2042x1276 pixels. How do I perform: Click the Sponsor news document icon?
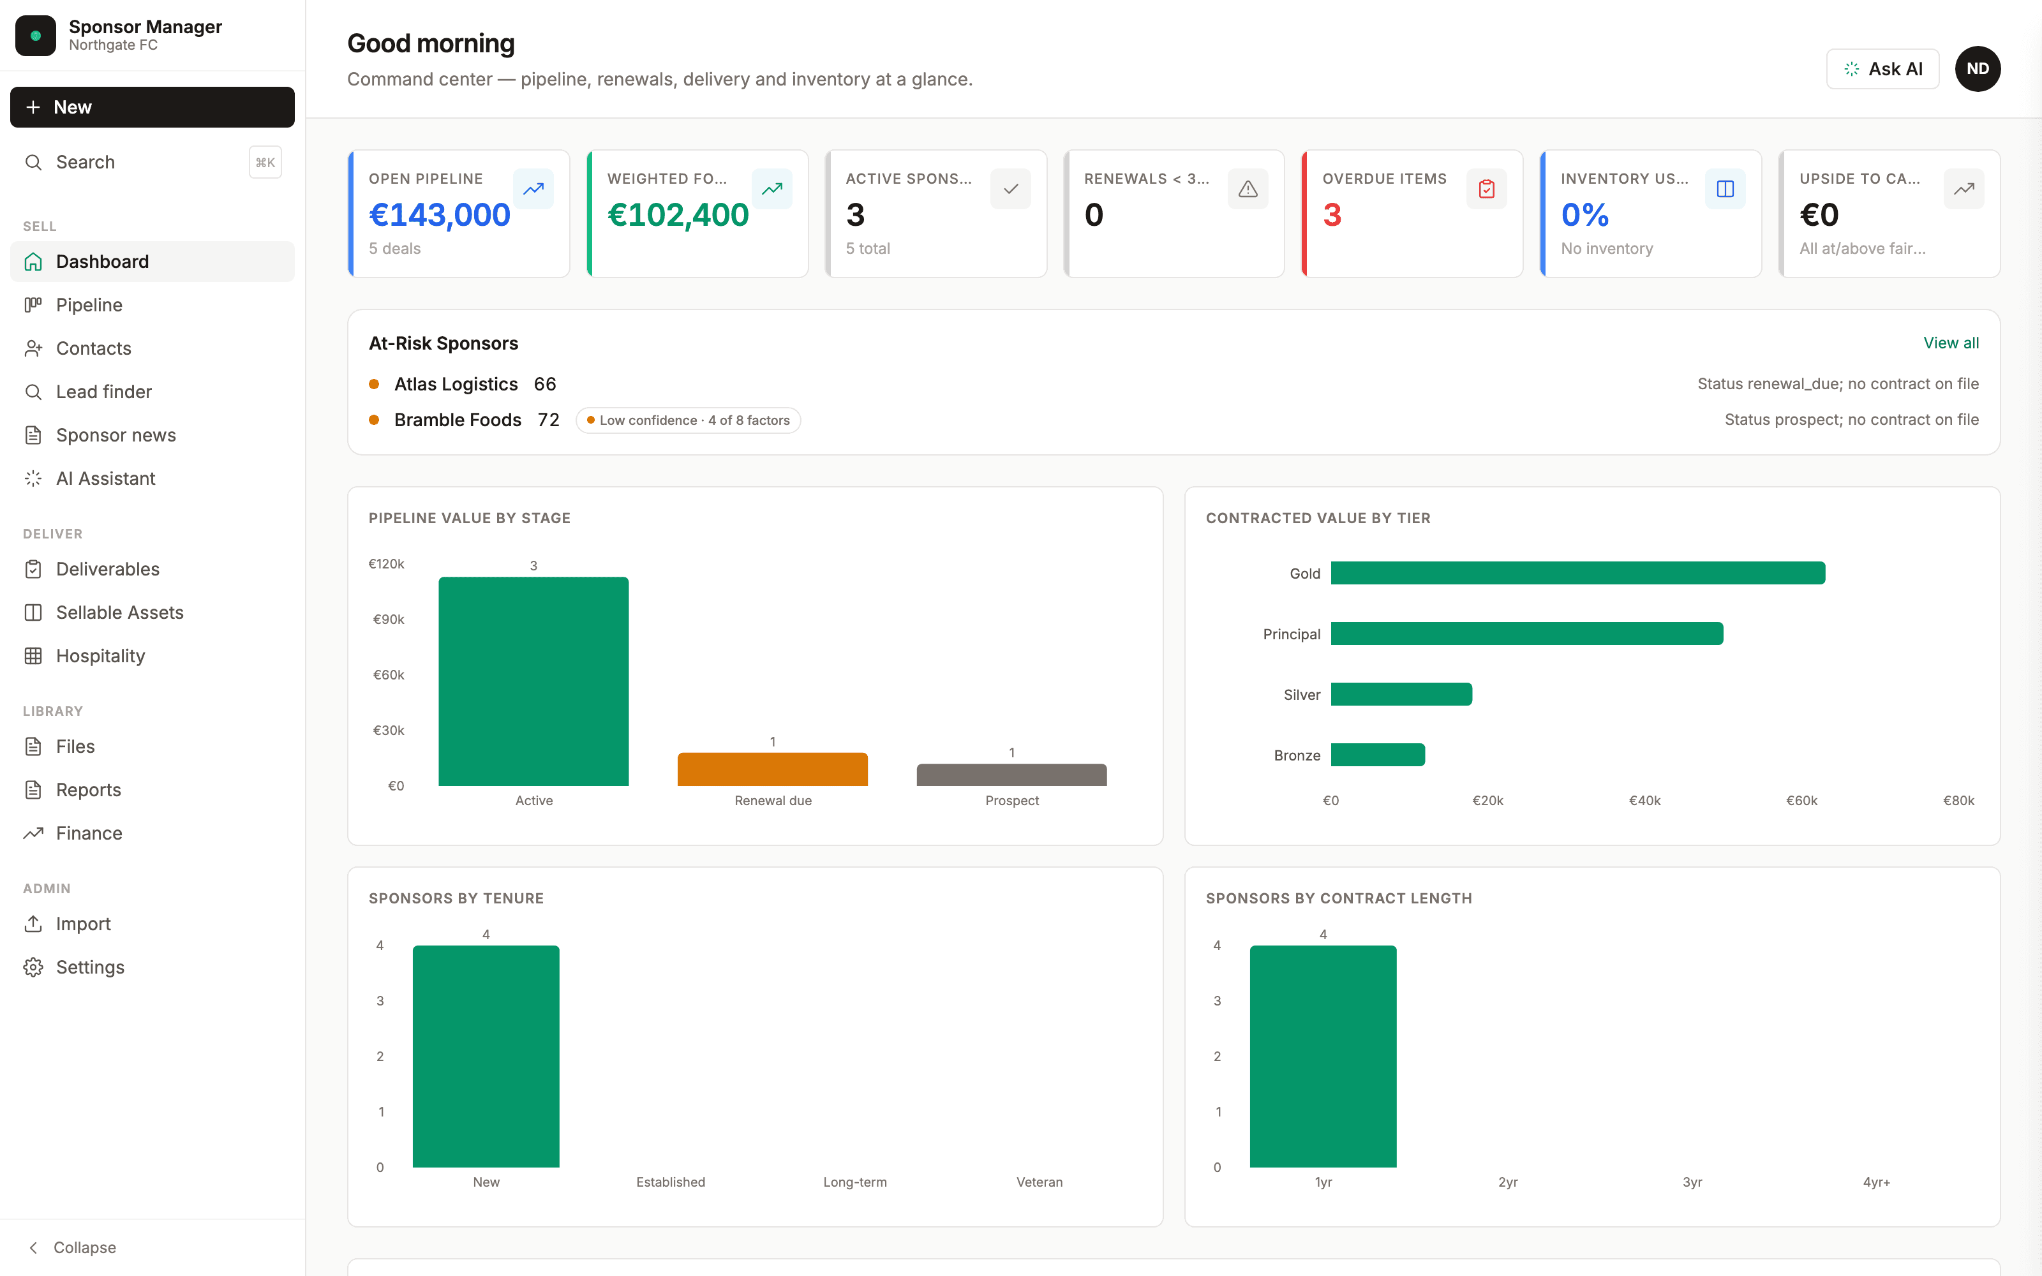coord(33,436)
